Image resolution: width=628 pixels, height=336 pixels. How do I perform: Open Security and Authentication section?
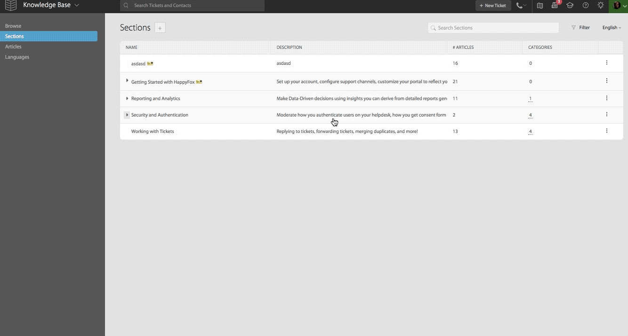click(x=160, y=115)
